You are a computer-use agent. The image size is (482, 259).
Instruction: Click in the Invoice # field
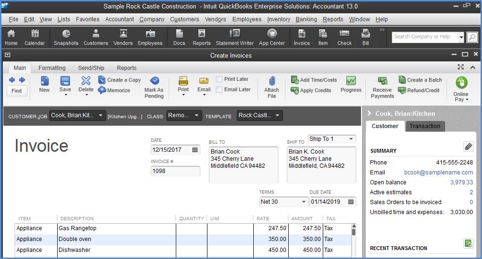pyautogui.click(x=175, y=171)
